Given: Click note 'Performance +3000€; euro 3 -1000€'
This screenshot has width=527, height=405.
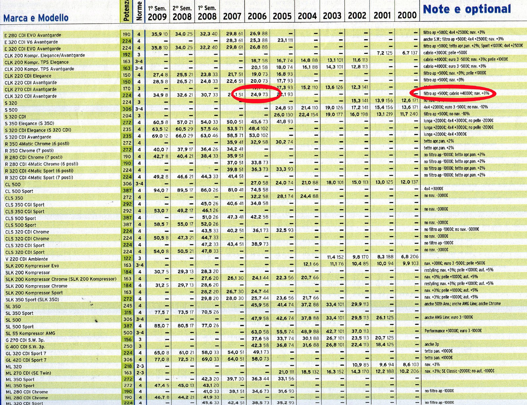Looking at the screenshot, I should (x=453, y=331).
